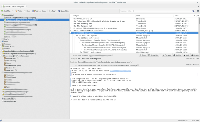The height and width of the screenshot is (122, 200).
Task: Open the hamburger application menu
Action: tap(198, 11)
